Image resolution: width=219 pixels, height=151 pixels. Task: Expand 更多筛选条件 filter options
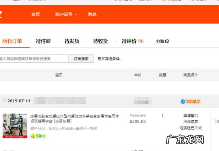click(x=110, y=59)
